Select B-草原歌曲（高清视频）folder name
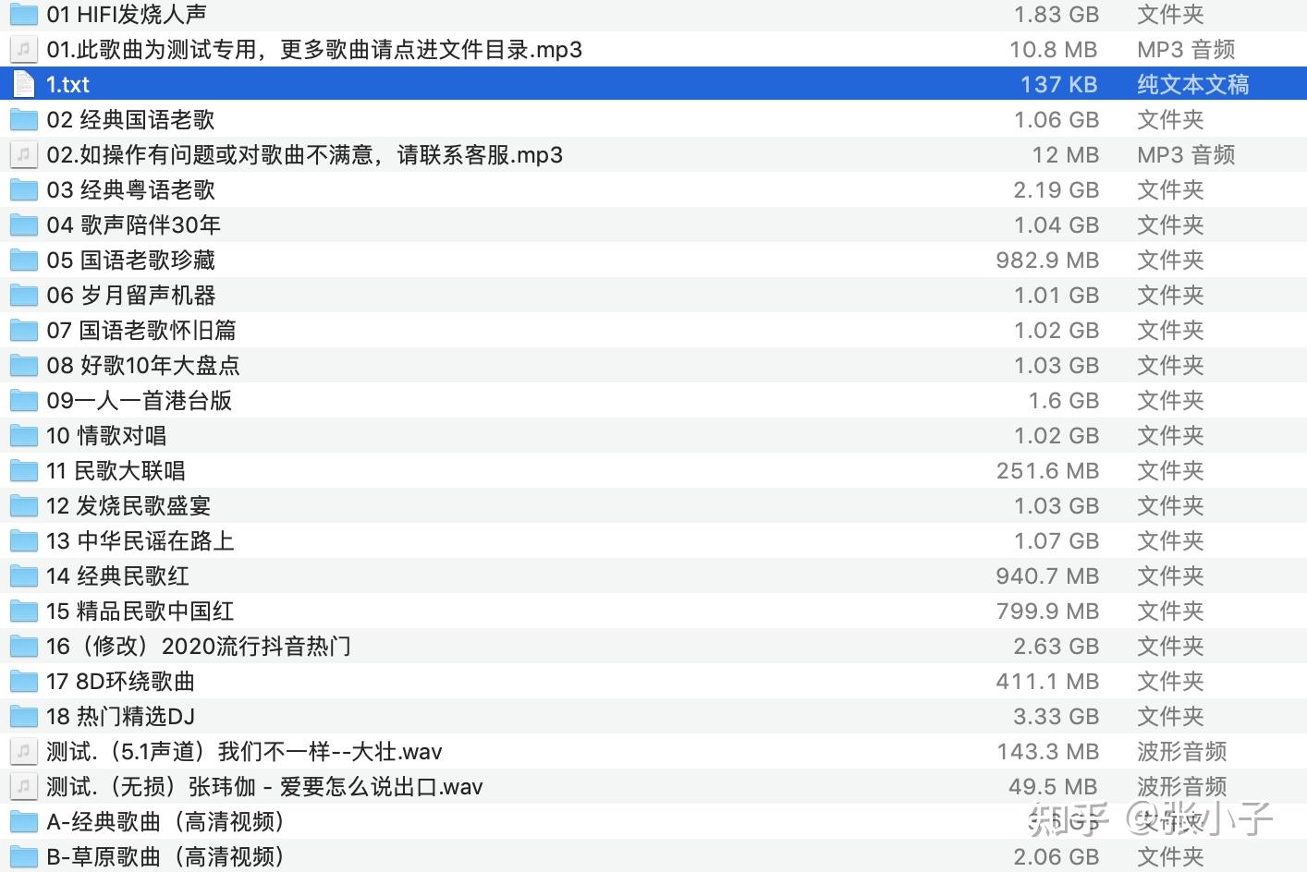The width and height of the screenshot is (1307, 872). (x=166, y=857)
